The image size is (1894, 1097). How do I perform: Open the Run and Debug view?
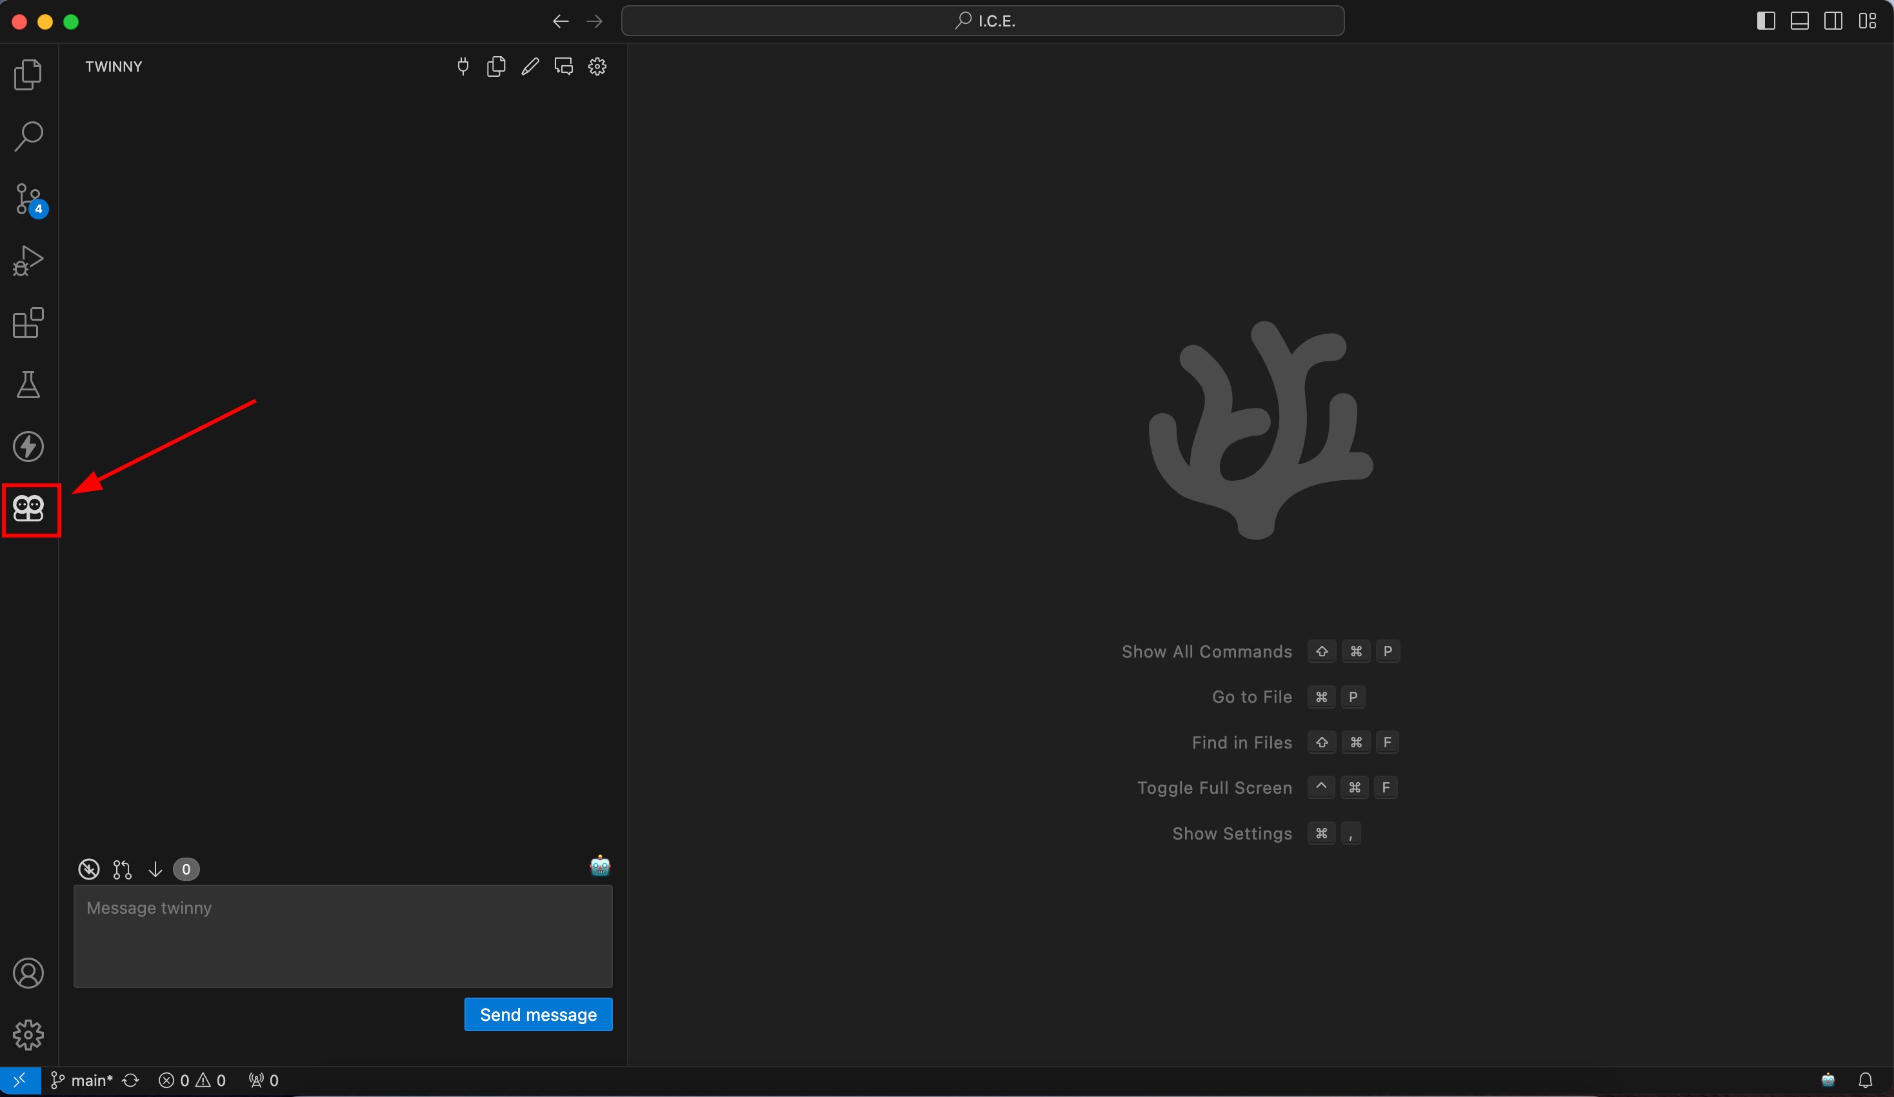[x=28, y=261]
